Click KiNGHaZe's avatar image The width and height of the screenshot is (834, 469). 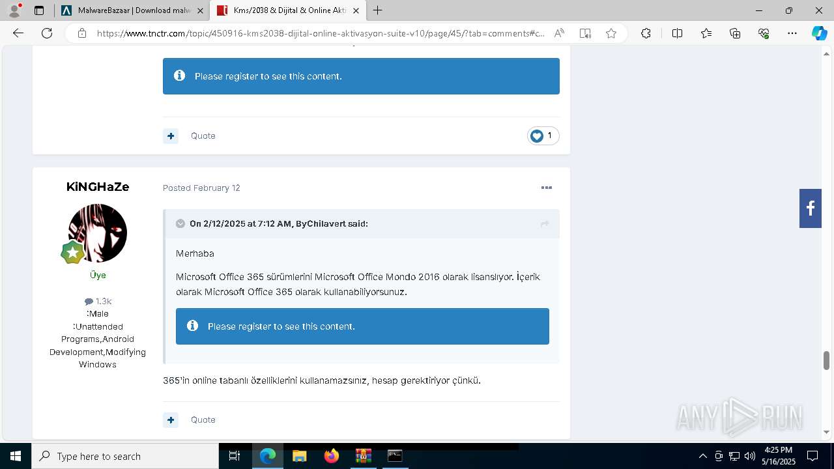pos(98,233)
